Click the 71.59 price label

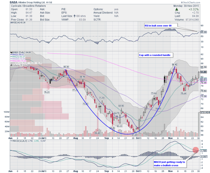(x=102, y=98)
